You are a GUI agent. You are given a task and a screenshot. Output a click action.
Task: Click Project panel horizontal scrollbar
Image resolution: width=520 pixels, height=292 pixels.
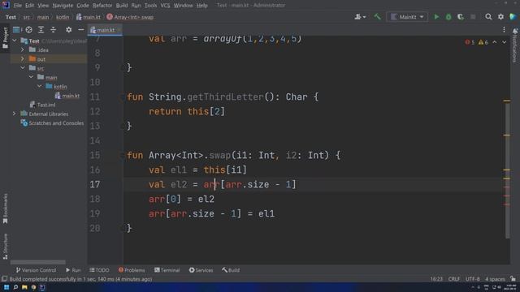point(38,262)
